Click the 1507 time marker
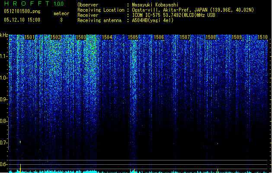Screen dimensions: 272x173 pos(185,37)
